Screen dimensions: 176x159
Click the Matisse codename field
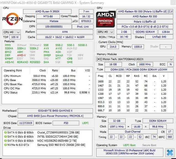[x=54, y=21]
